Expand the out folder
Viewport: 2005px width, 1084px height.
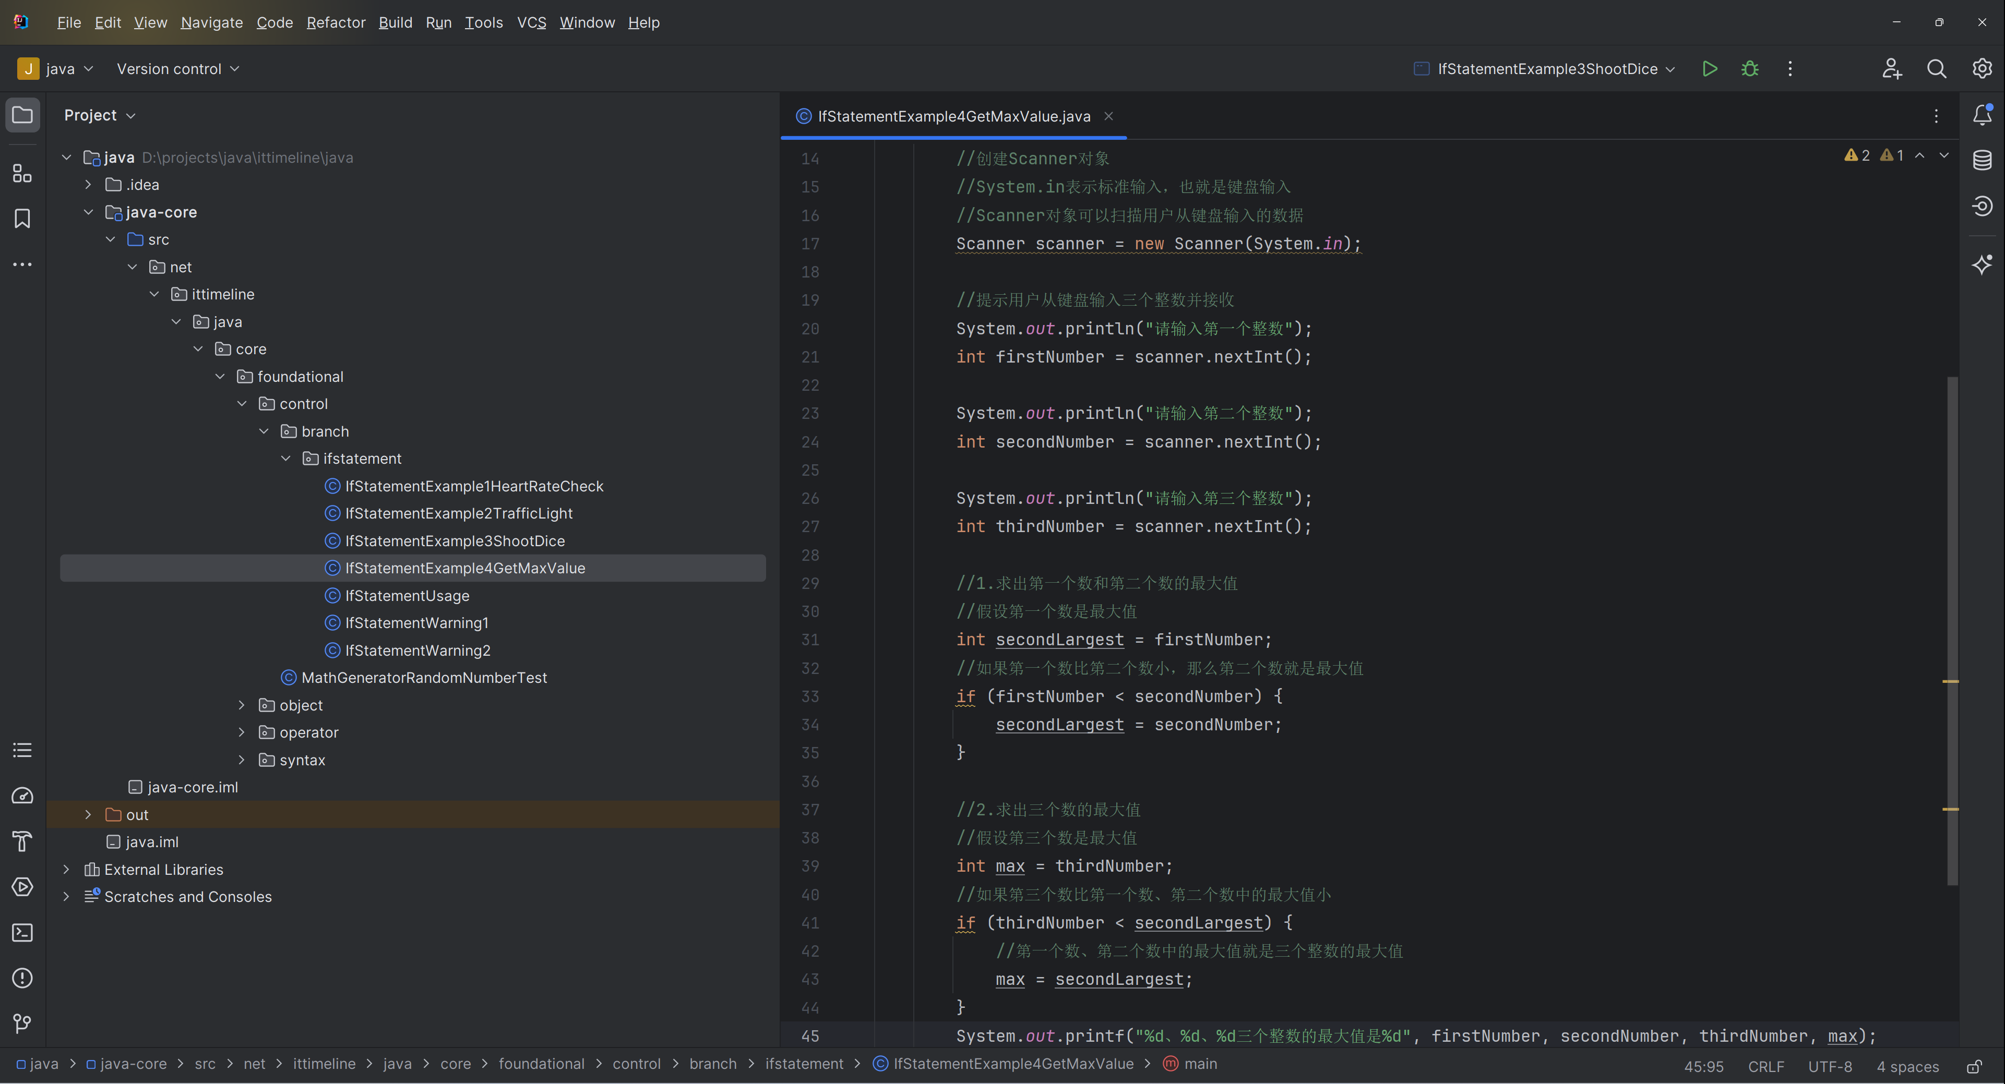pos(88,815)
